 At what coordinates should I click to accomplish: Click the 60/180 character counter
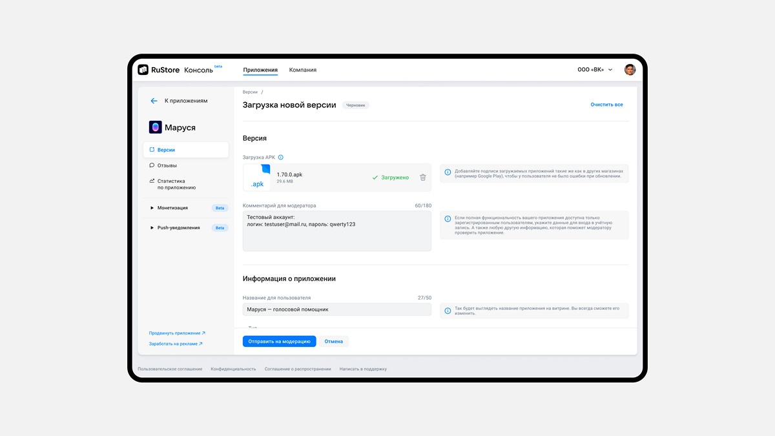pyautogui.click(x=423, y=205)
